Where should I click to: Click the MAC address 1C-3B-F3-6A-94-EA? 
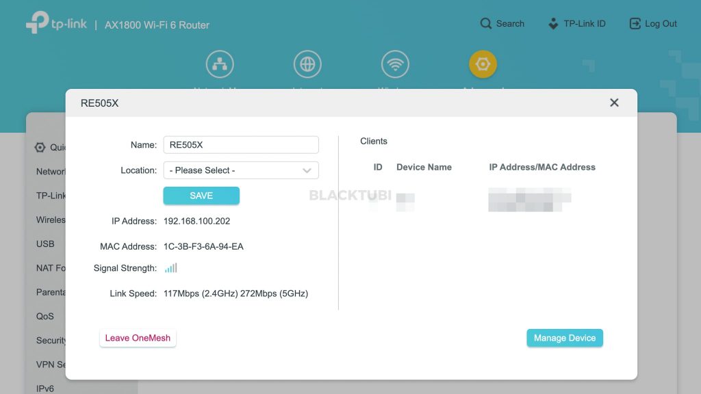click(x=203, y=246)
